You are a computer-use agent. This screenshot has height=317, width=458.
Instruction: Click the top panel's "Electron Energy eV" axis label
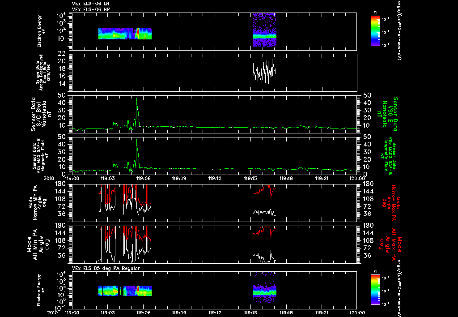click(41, 31)
